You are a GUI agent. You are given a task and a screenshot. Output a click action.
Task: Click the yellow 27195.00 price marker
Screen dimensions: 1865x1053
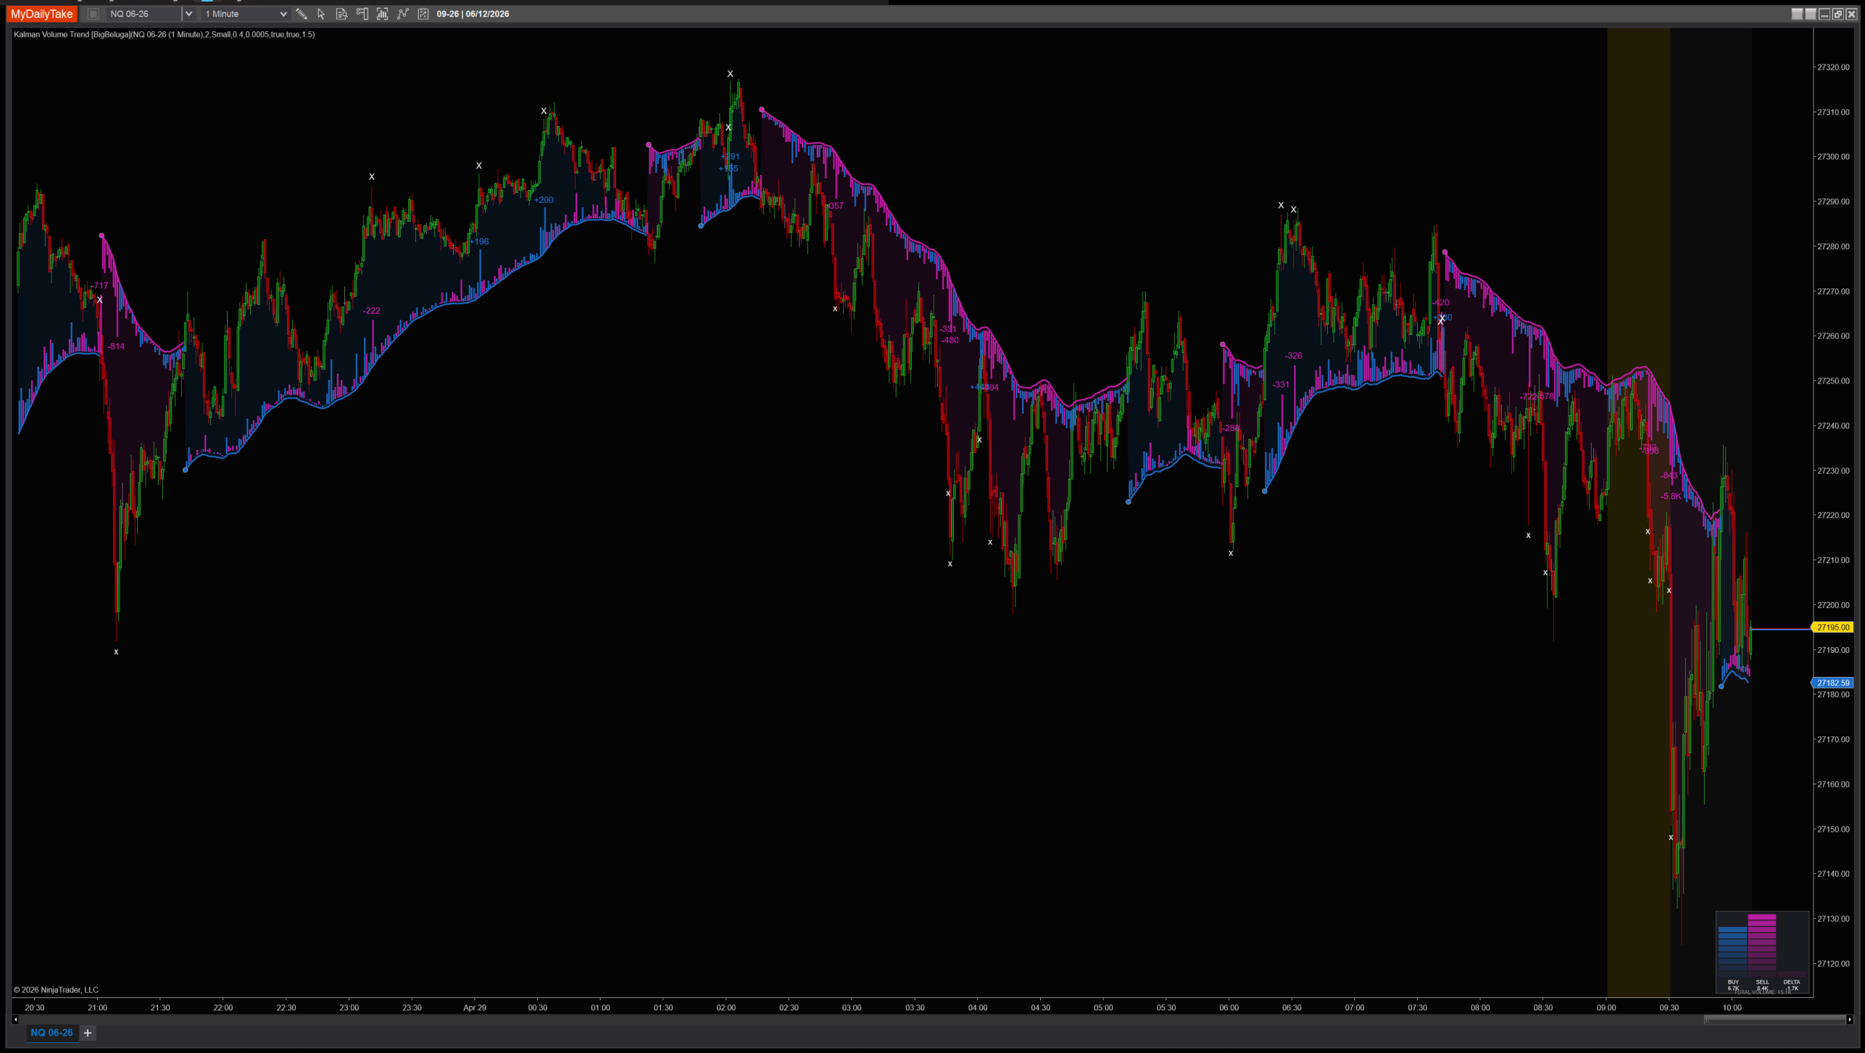tap(1833, 628)
